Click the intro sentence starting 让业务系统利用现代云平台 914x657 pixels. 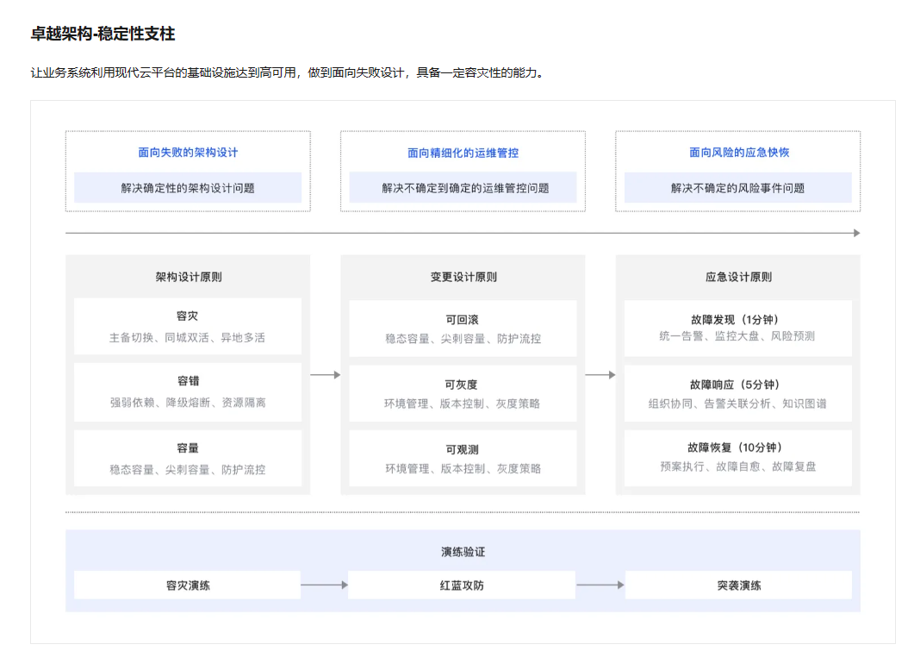pos(286,73)
